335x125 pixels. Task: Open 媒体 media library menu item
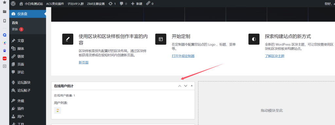pyautogui.click(x=27, y=49)
